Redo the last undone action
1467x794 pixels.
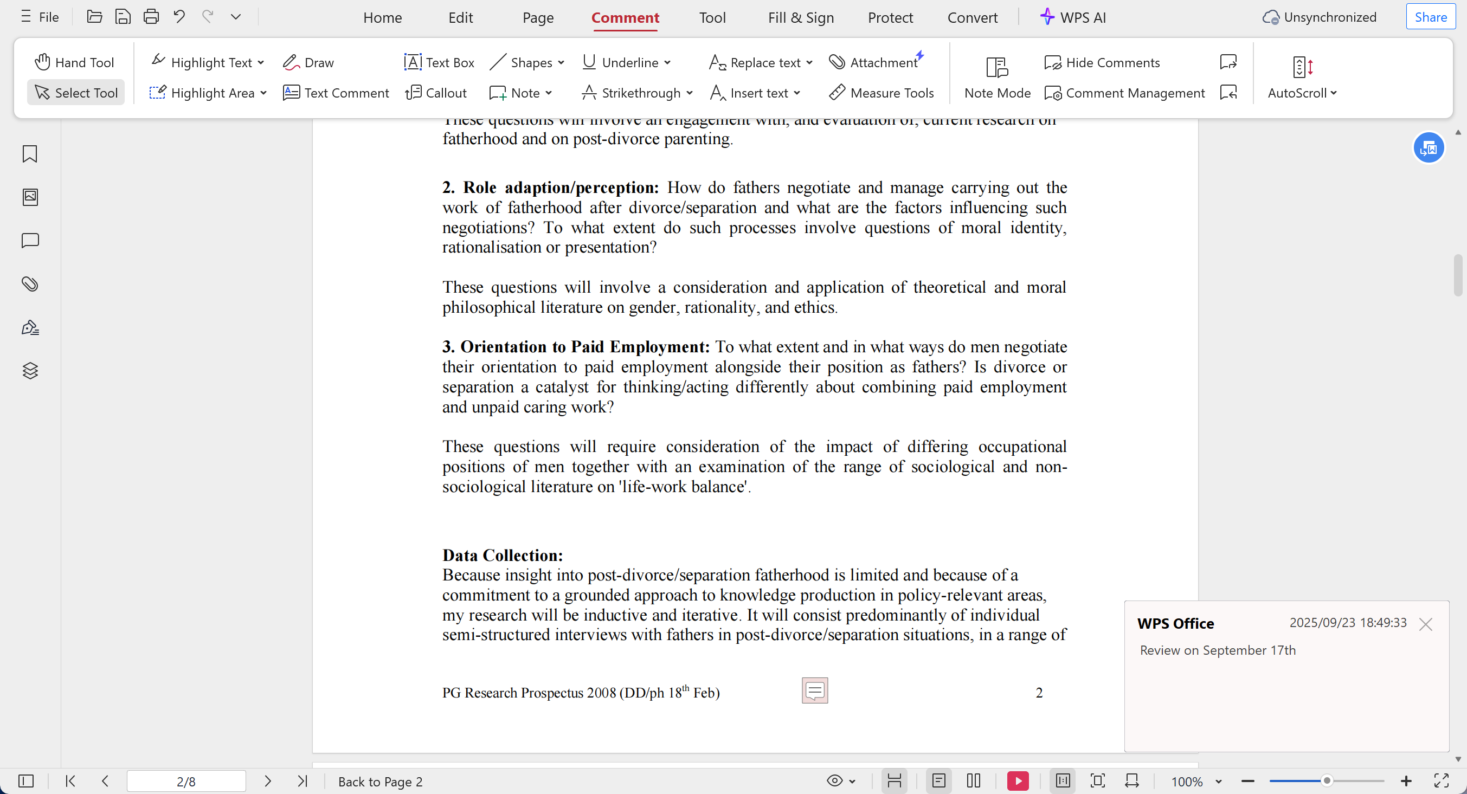pyautogui.click(x=208, y=16)
